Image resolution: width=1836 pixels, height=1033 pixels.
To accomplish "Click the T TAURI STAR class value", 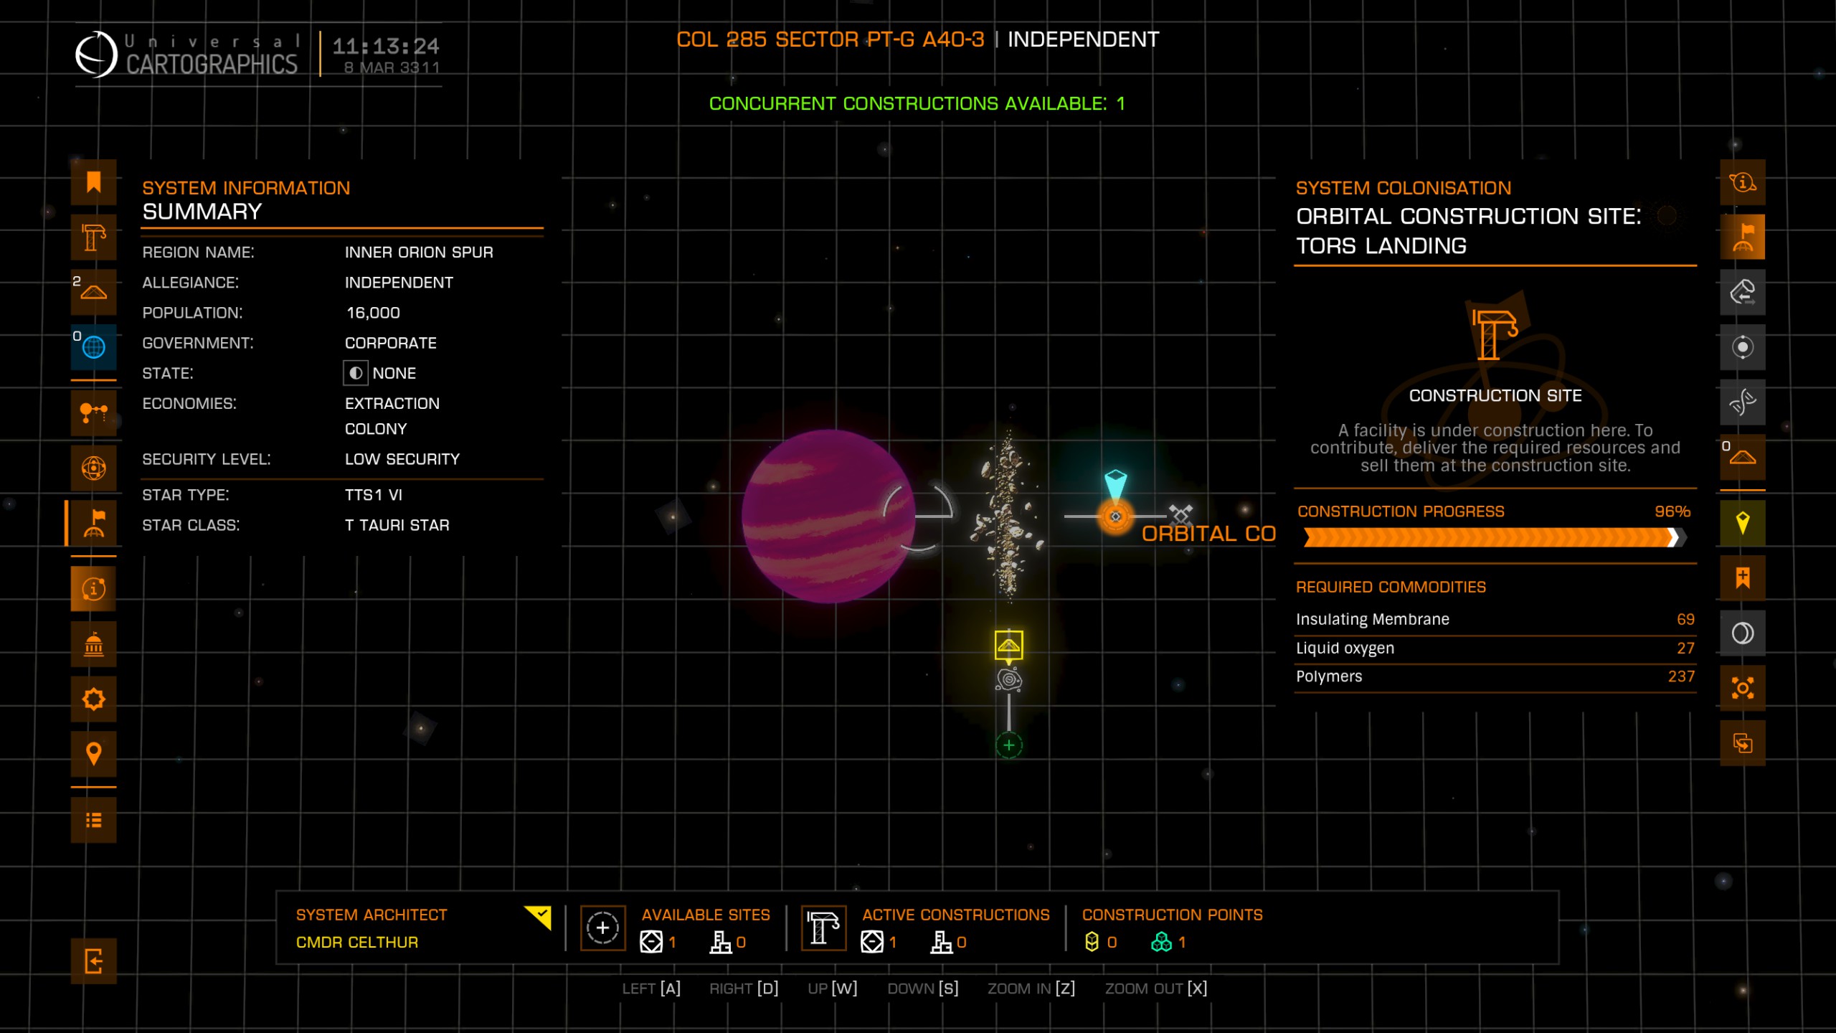I will pyautogui.click(x=397, y=525).
